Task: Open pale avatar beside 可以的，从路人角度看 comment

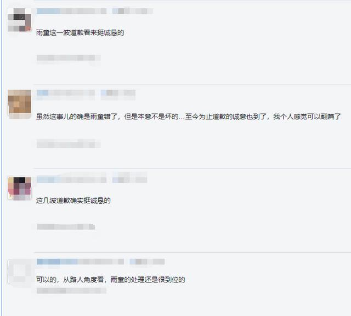Action: coord(19,272)
